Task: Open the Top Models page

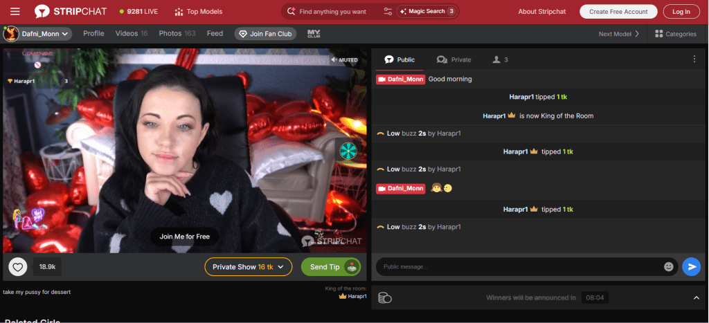Action: click(x=199, y=12)
